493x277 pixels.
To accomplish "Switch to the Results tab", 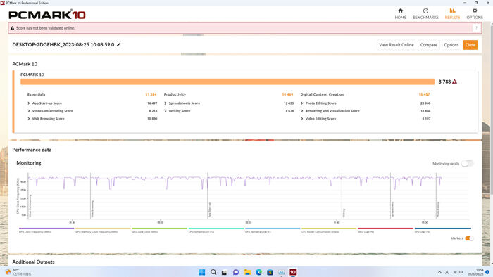I will pos(452,14).
